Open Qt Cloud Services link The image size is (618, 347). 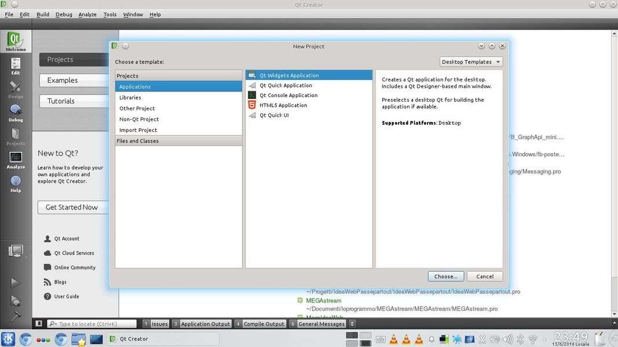69,253
